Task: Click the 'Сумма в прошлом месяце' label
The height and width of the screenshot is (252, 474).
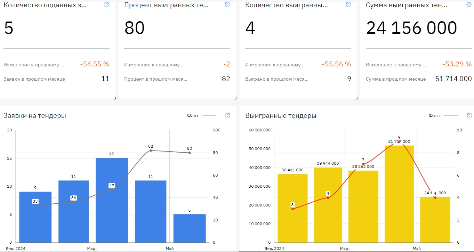Action: 396,79
